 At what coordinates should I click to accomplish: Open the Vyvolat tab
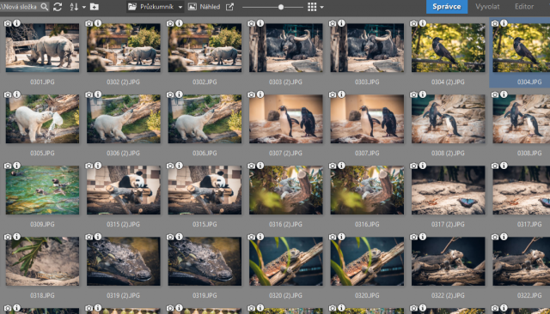(487, 7)
